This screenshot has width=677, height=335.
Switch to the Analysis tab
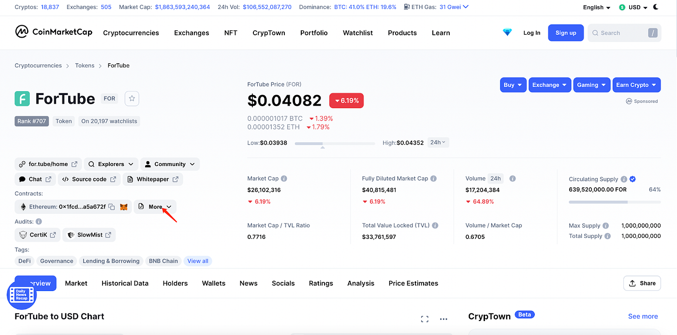pyautogui.click(x=361, y=283)
